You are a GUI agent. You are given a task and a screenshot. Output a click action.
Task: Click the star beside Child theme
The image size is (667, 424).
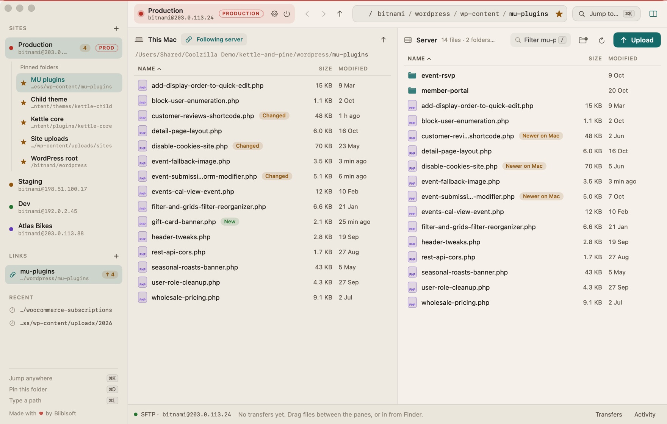point(23,103)
